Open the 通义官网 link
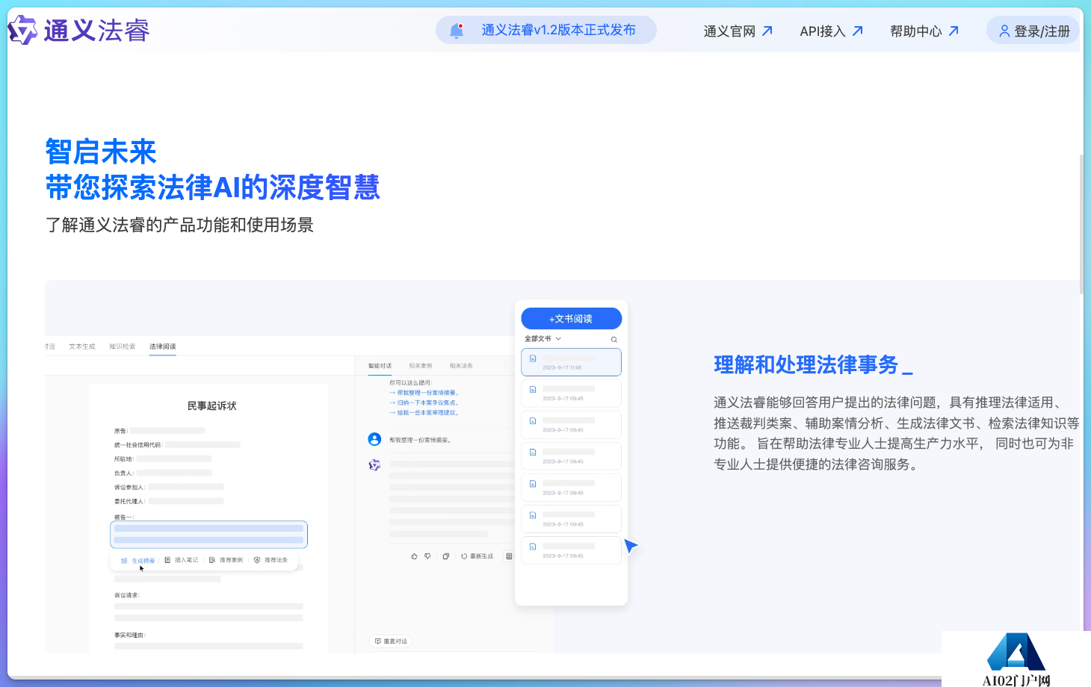This screenshot has height=687, width=1091. (738, 31)
